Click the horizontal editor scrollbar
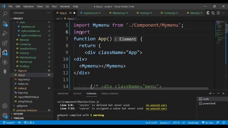 click(141, 88)
